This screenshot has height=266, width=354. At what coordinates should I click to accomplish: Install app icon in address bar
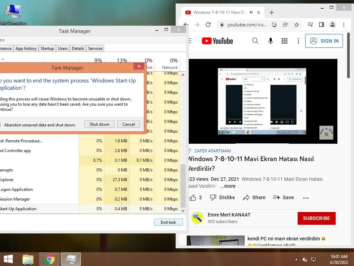click(274, 25)
